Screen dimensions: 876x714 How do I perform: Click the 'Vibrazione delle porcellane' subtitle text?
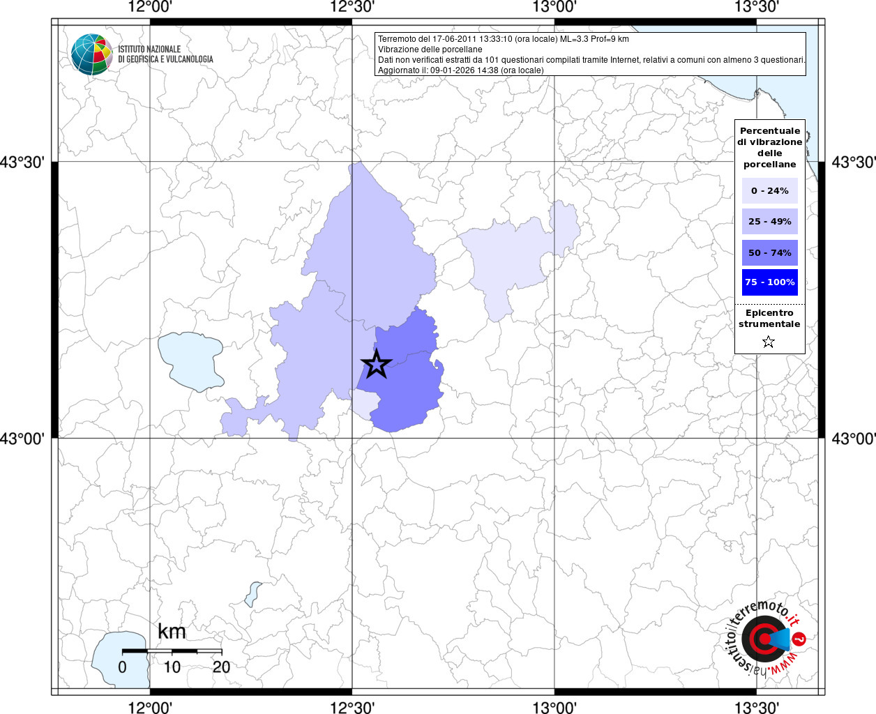(430, 50)
